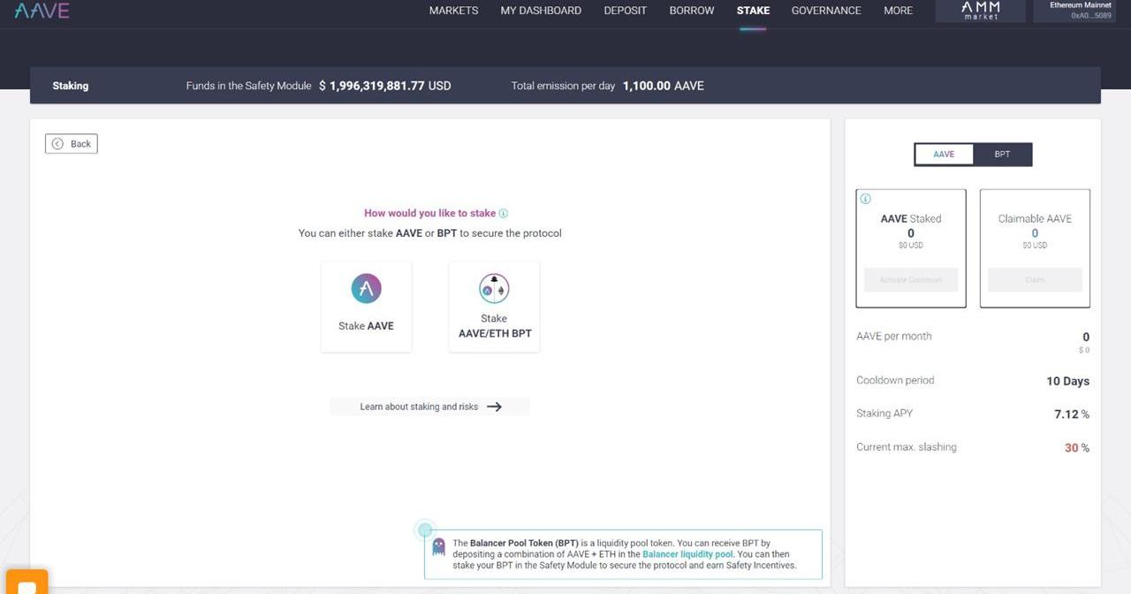Choose the Stake AAVE card

coord(366,307)
